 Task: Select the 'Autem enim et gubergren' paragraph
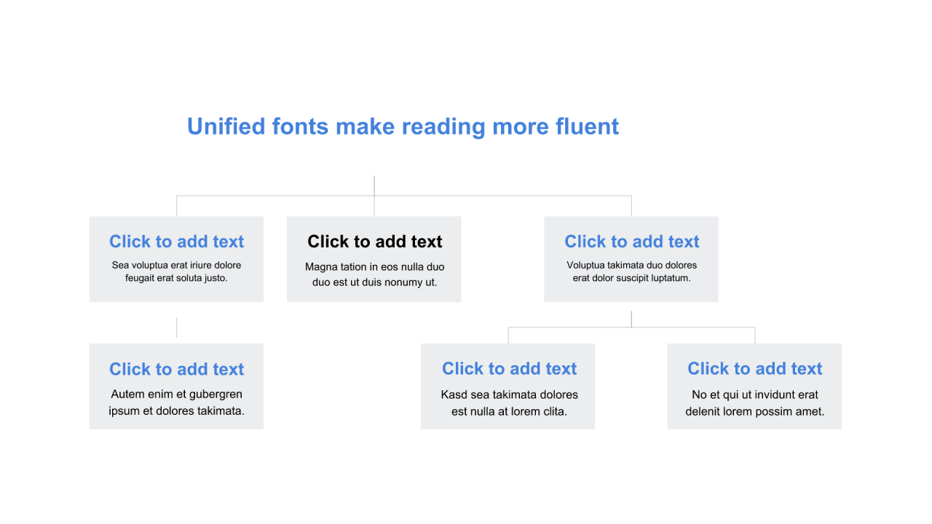point(176,402)
